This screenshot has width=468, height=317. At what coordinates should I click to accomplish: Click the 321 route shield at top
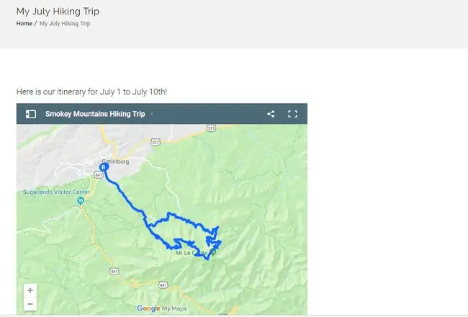211,128
